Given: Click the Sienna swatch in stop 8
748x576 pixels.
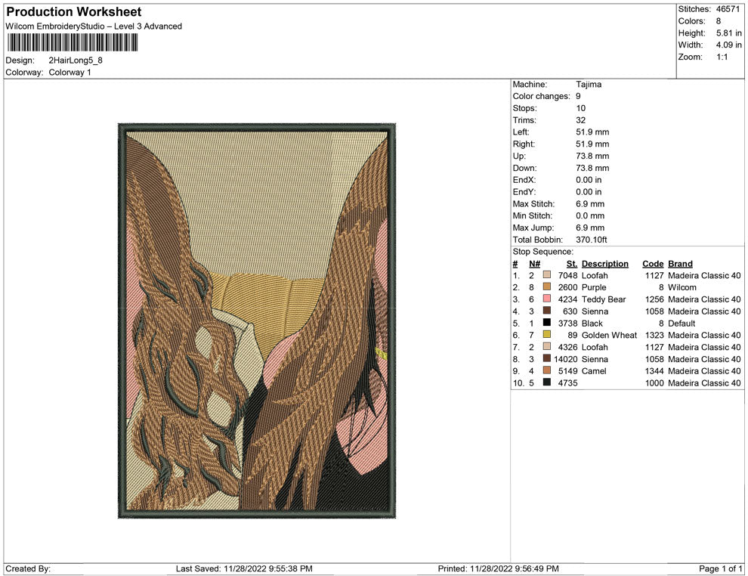Looking at the screenshot, I should (547, 358).
